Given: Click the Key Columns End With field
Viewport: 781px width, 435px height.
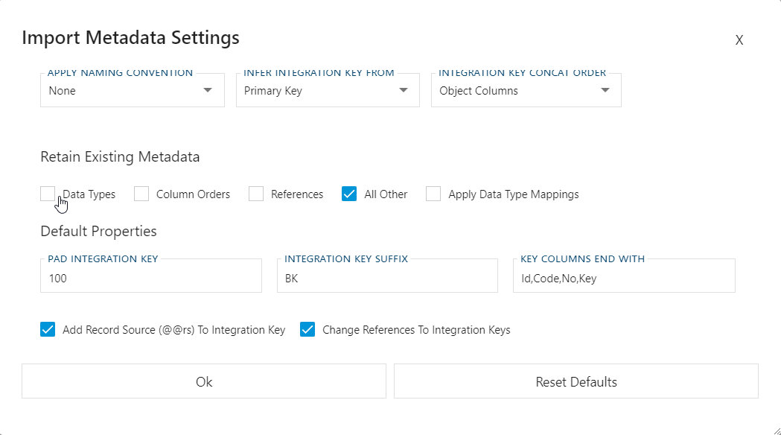Looking at the screenshot, I should [623, 276].
